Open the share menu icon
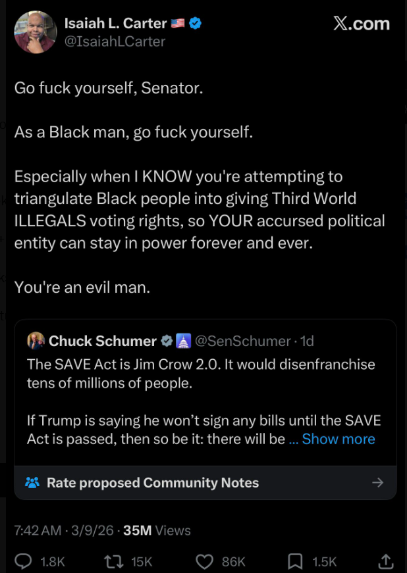The height and width of the screenshot is (573, 407). point(386,561)
